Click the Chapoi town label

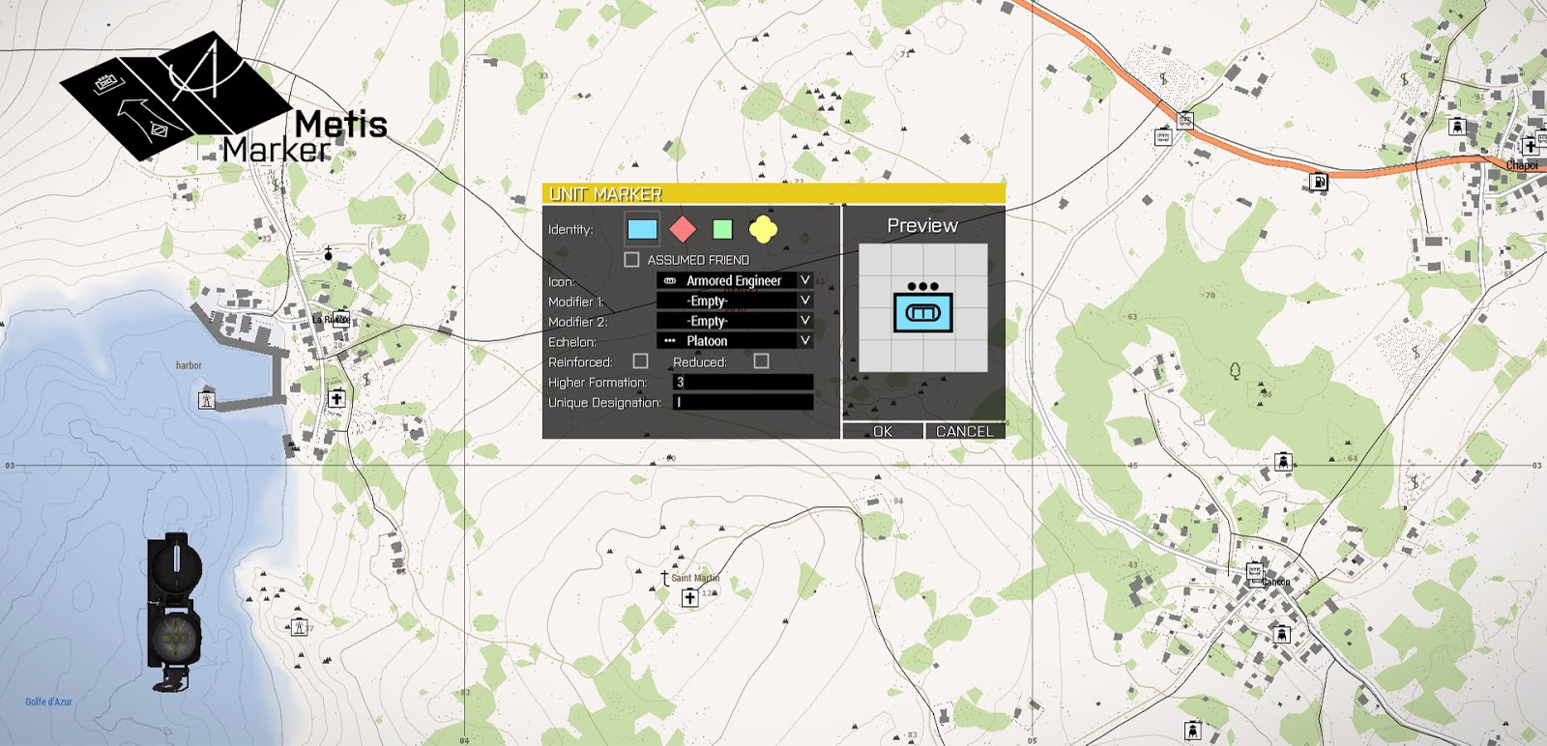point(1522,165)
